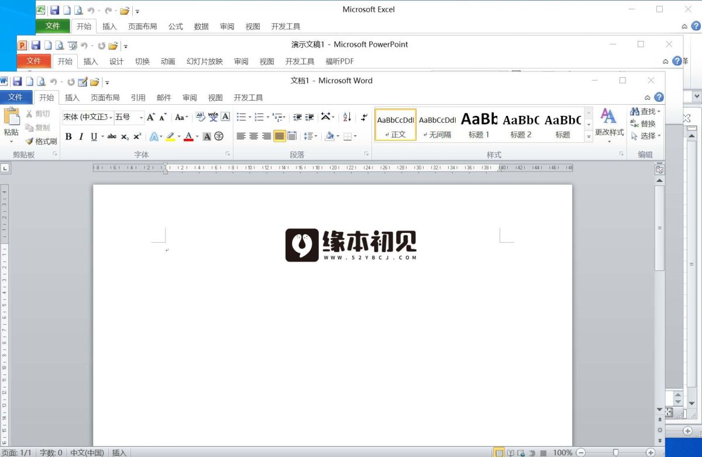Click the Undo icon in Word's quick access toolbar

(54, 81)
